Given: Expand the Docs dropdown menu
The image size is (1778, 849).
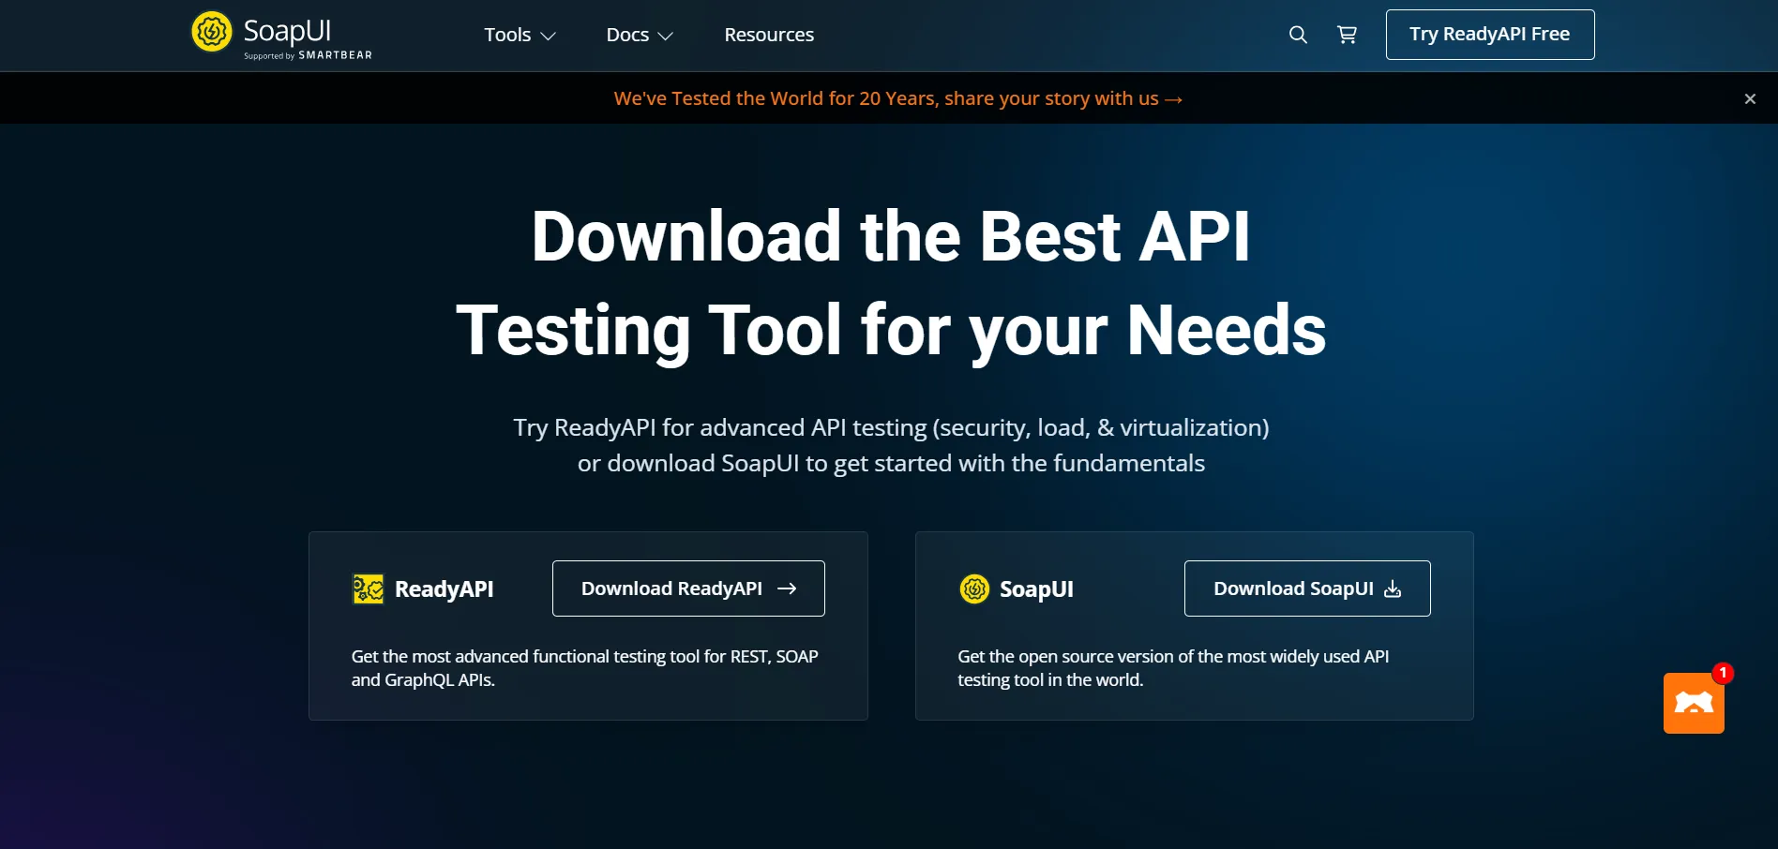Looking at the screenshot, I should [640, 35].
